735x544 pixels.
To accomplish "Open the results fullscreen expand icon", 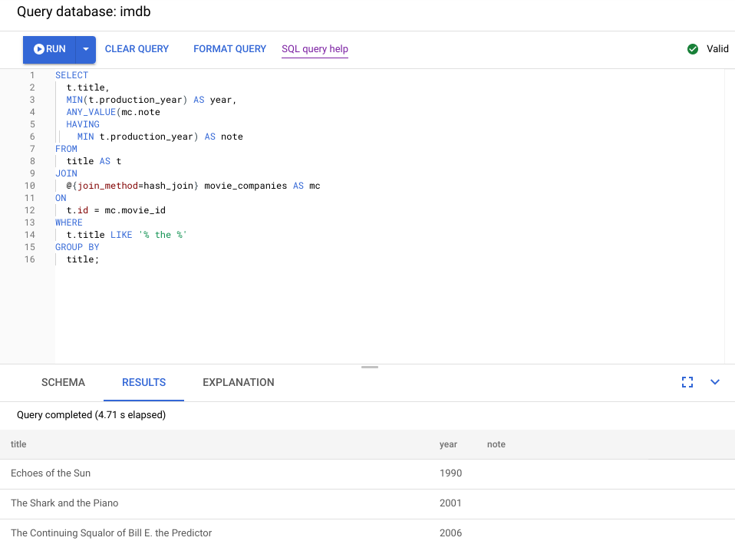I will (x=687, y=381).
